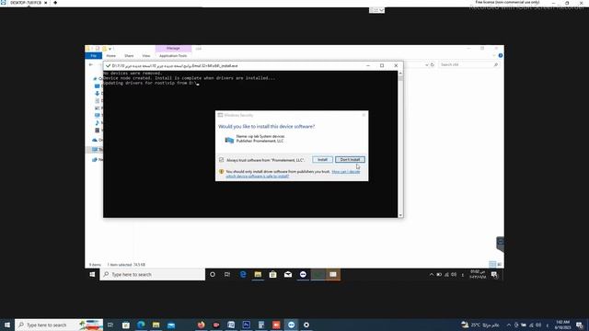The height and width of the screenshot is (331, 589).
Task: Show hidden icons in host system tray
Action: 509,325
